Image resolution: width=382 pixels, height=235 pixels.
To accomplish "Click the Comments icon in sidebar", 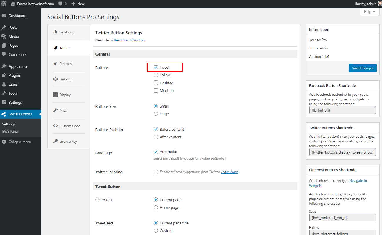I will coord(4,54).
